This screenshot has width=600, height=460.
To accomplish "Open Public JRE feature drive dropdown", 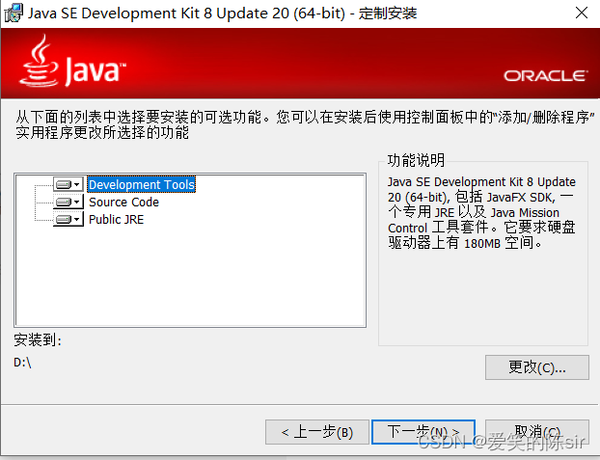I will tap(68, 220).
